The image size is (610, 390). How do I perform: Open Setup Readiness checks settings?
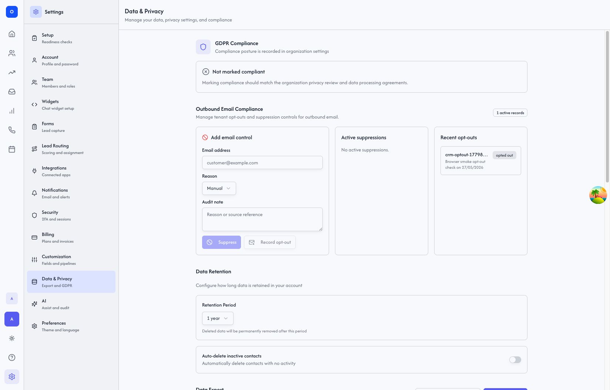(71, 38)
